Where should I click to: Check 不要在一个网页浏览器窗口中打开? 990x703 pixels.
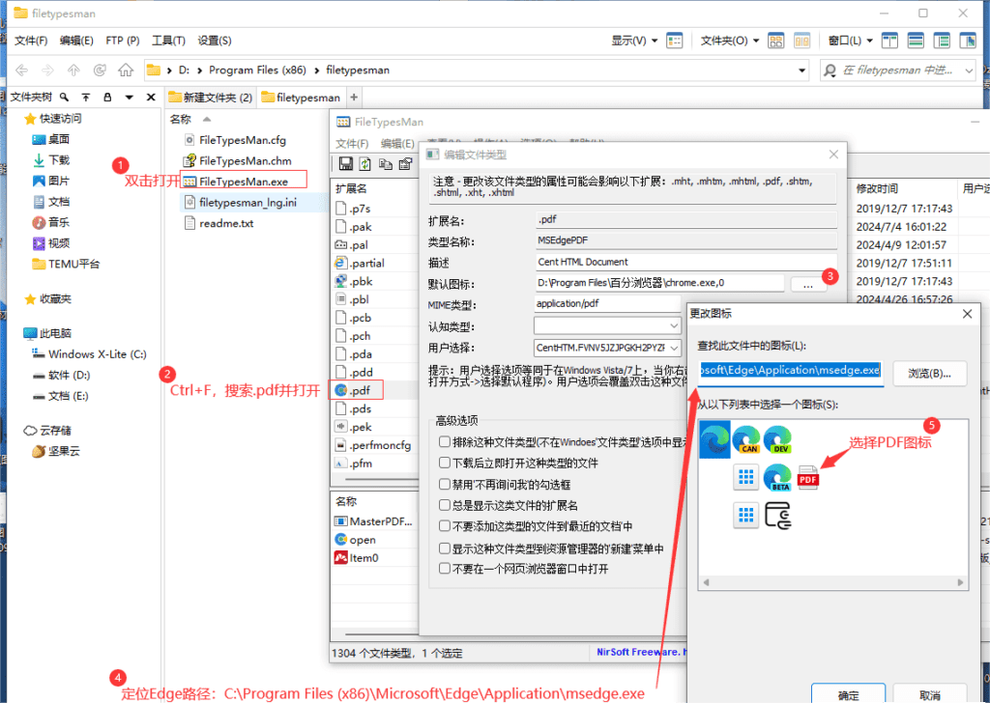click(445, 569)
